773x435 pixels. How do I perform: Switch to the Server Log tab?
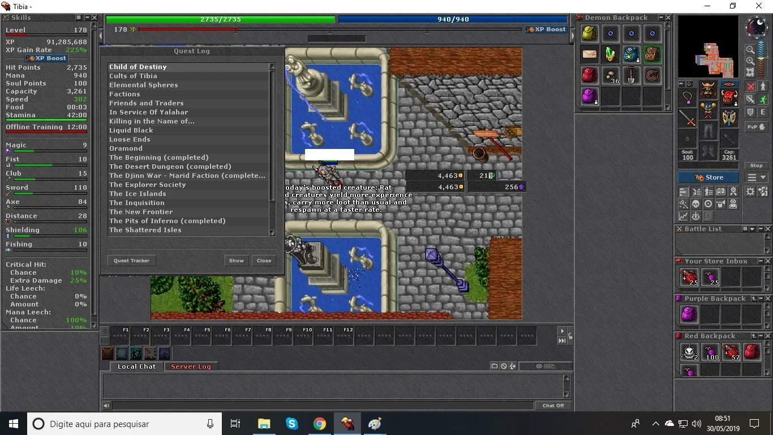[x=191, y=366]
